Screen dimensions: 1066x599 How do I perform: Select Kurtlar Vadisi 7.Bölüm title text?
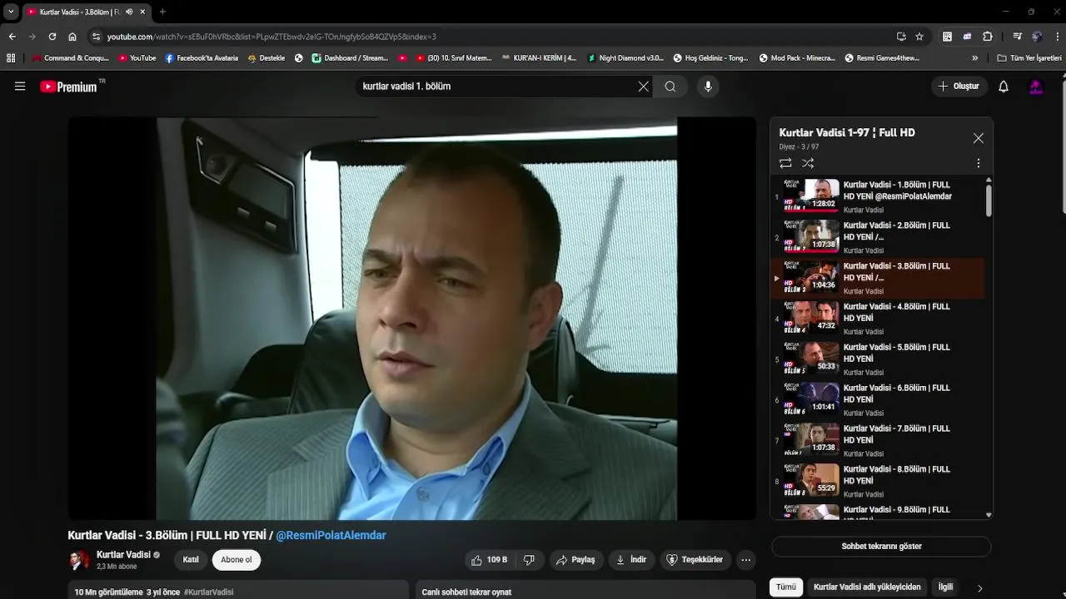pyautogui.click(x=897, y=434)
